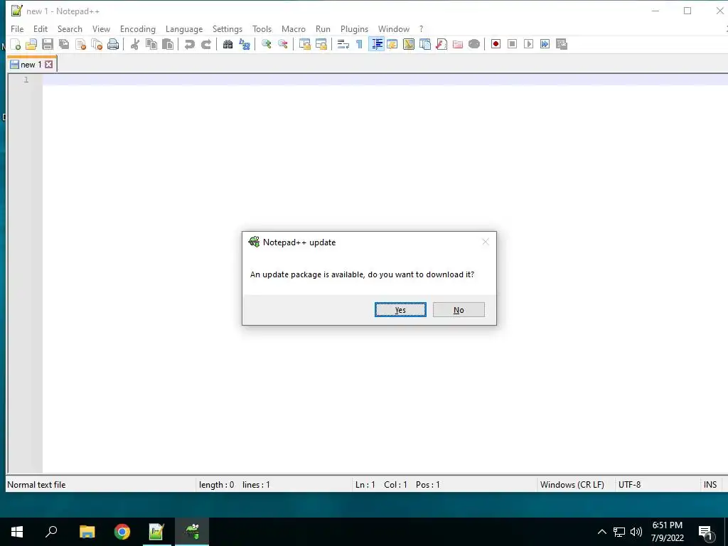The height and width of the screenshot is (546, 728).
Task: Close the 'new 1' tab with its X
Action: pos(49,65)
